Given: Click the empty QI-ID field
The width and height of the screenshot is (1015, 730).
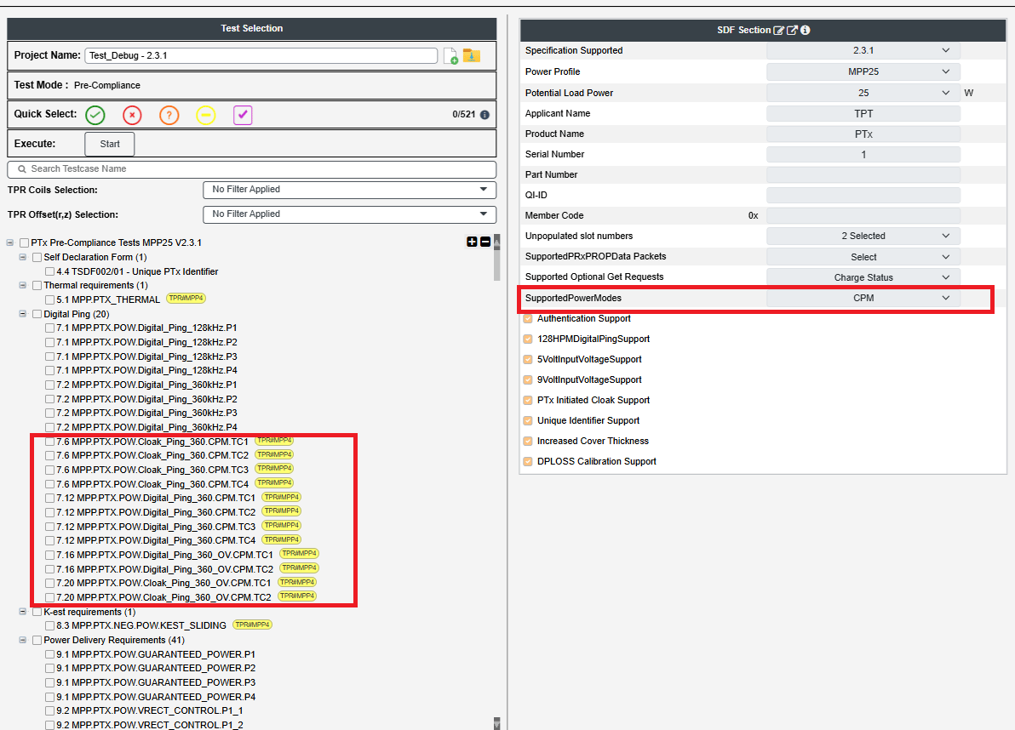Looking at the screenshot, I should click(x=863, y=196).
